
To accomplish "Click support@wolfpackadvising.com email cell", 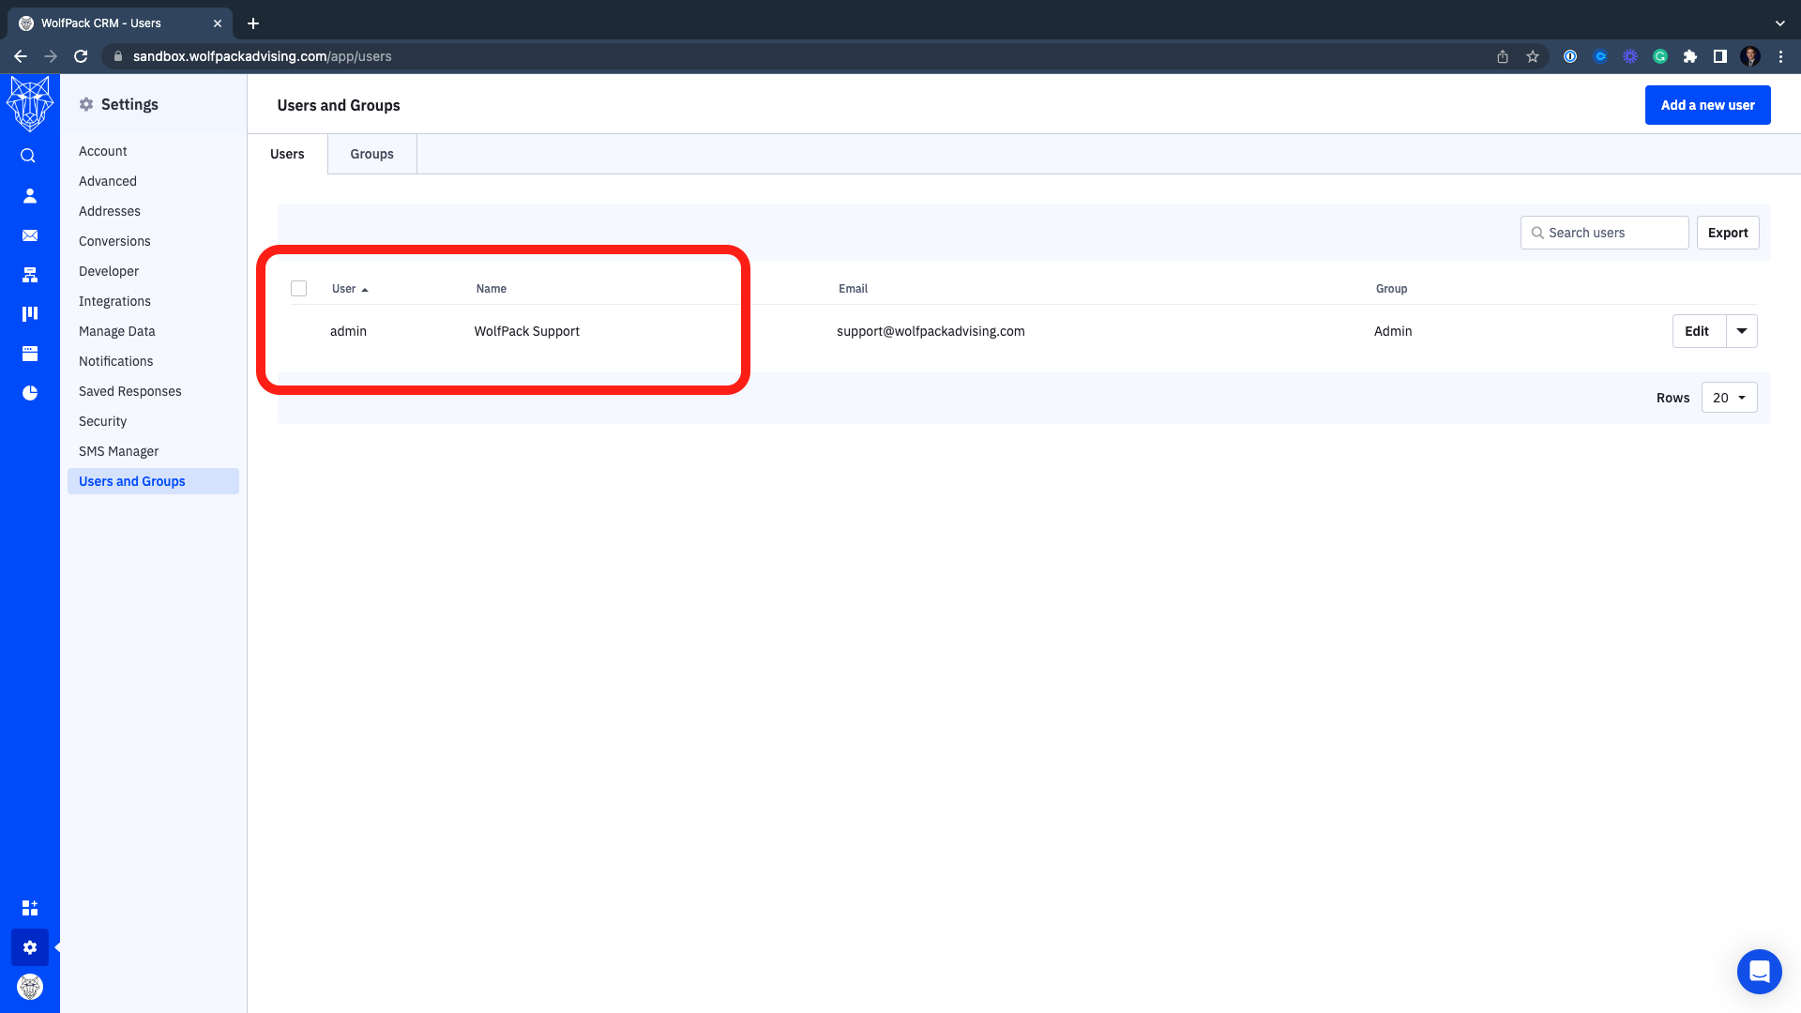I will 931,331.
